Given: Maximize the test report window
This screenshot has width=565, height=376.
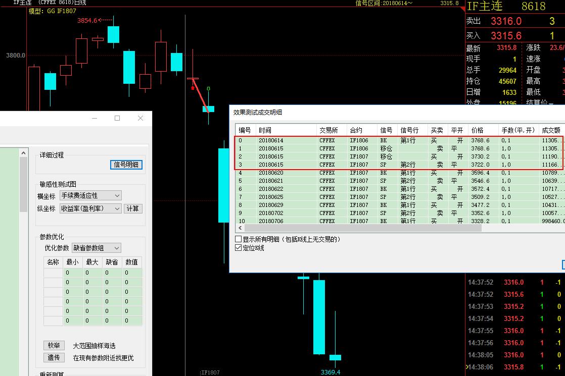Looking at the screenshot, I should click(x=117, y=118).
